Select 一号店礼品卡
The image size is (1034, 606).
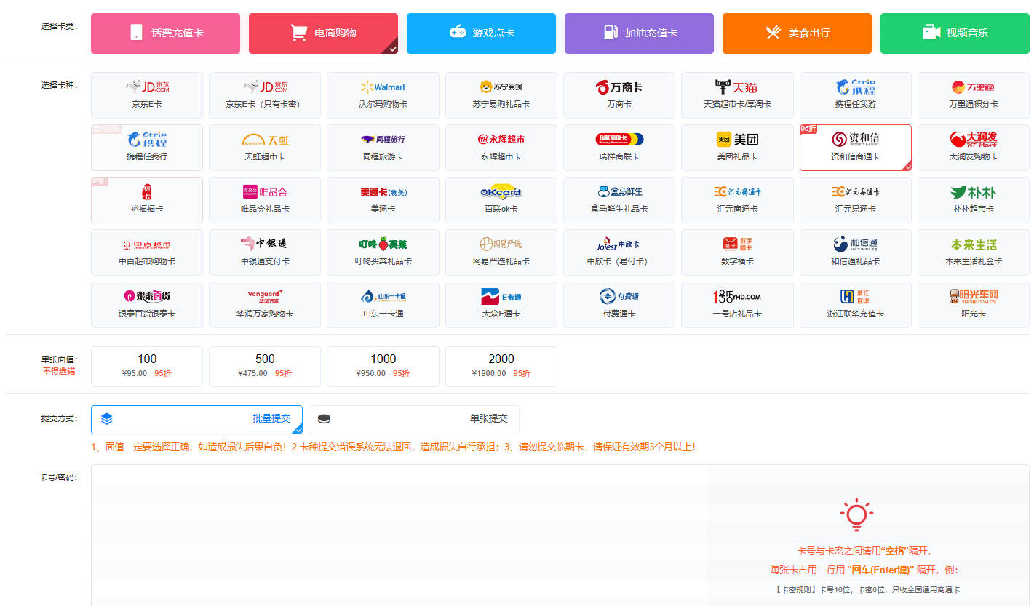(x=737, y=305)
